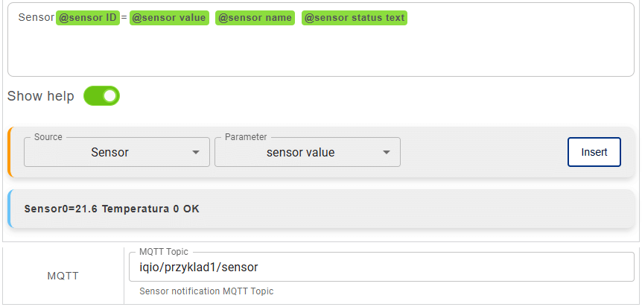Click the equals sign in the template

124,18
